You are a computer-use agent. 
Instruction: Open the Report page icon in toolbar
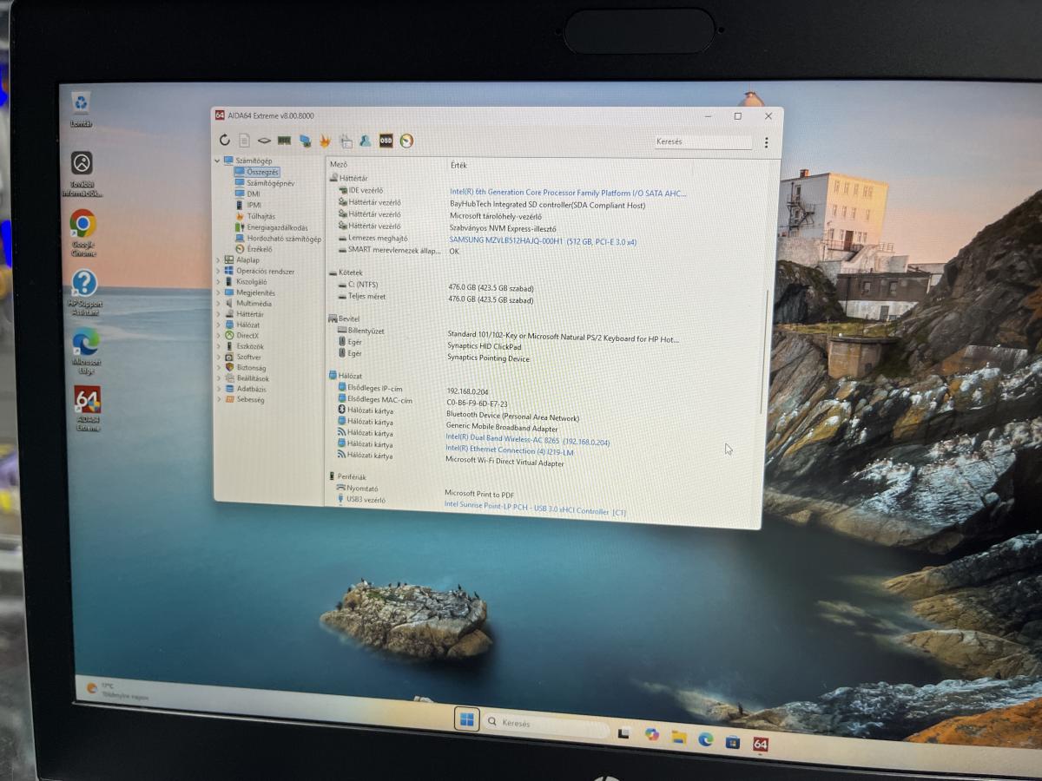click(x=244, y=141)
